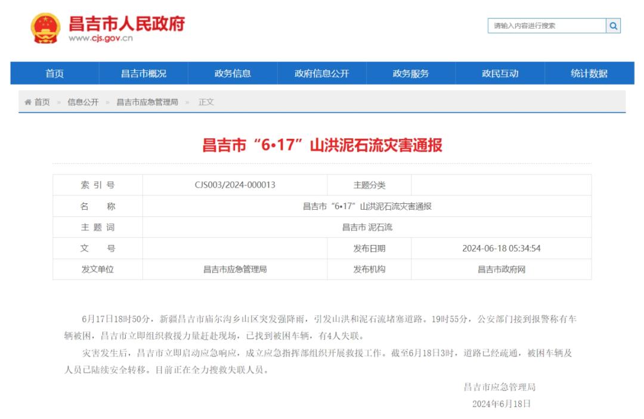This screenshot has width=644, height=419.
Task: Click the home icon in the breadcrumb
Action: pyautogui.click(x=26, y=101)
